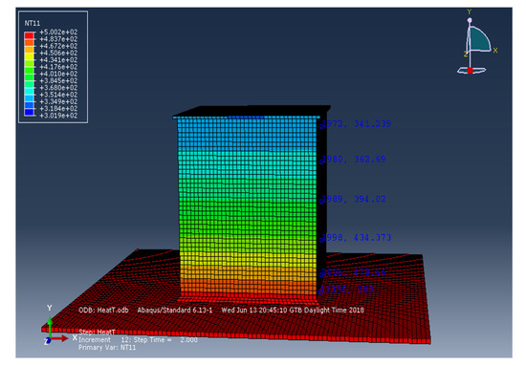Click the X axis label on the compass
526x366 pixels.
[495, 51]
